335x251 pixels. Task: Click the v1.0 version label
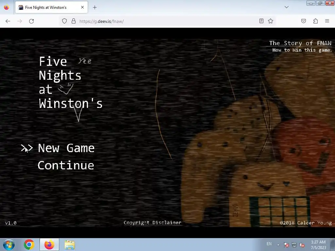[11, 223]
